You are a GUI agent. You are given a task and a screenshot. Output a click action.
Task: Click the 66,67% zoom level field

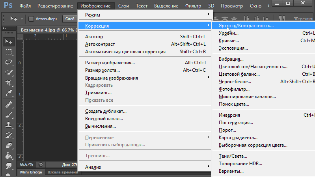(x=26, y=164)
